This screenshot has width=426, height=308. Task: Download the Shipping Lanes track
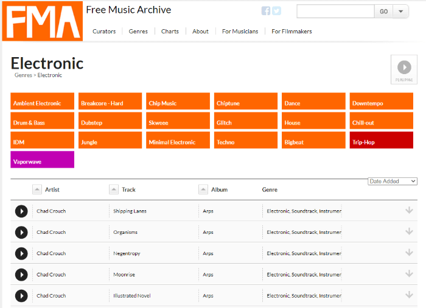tap(409, 210)
